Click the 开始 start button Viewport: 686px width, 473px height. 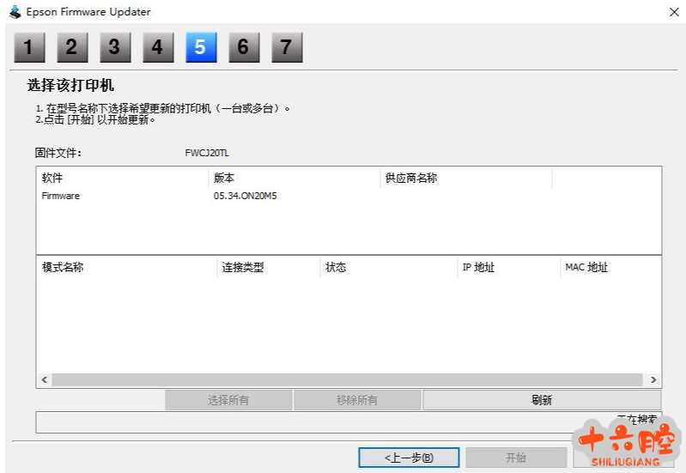point(516,458)
